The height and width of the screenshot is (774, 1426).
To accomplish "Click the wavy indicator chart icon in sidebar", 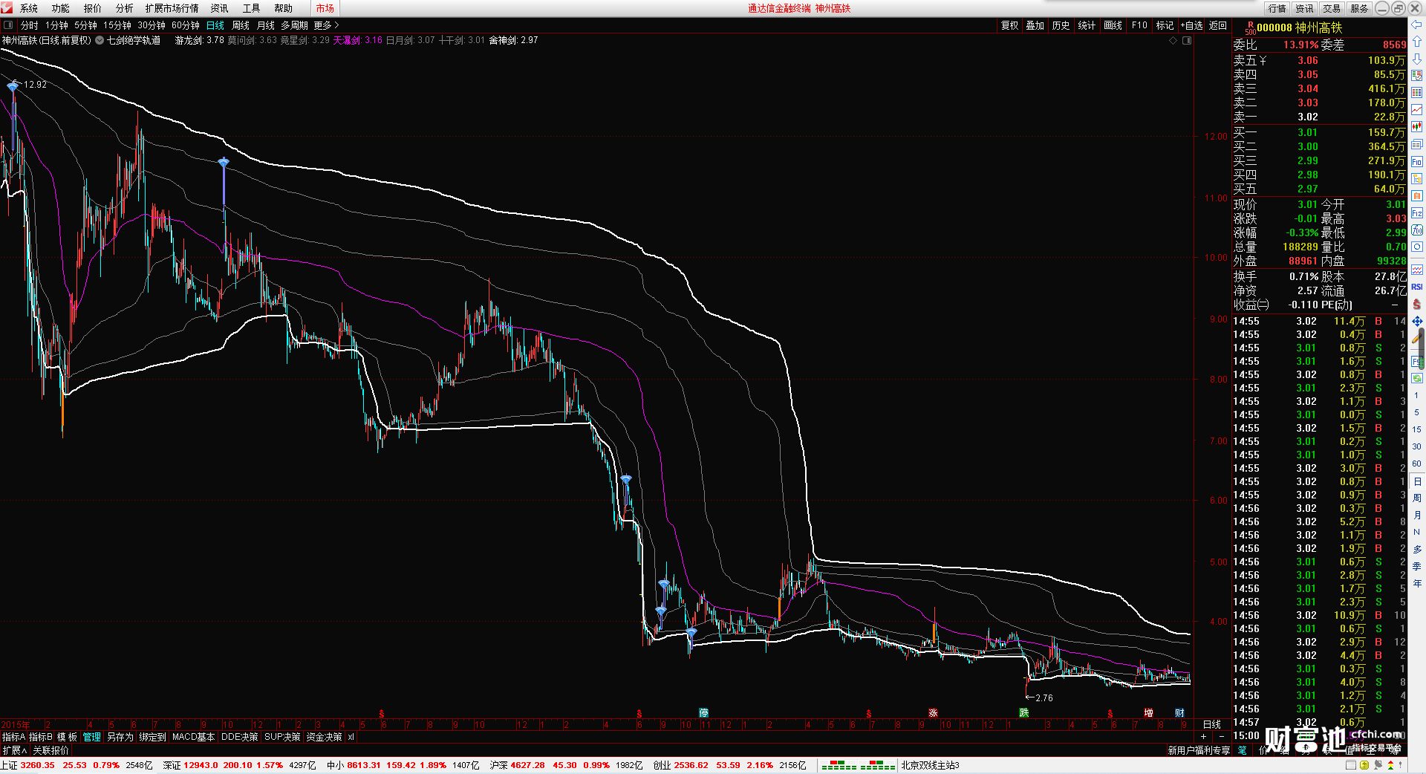I will point(1417,270).
